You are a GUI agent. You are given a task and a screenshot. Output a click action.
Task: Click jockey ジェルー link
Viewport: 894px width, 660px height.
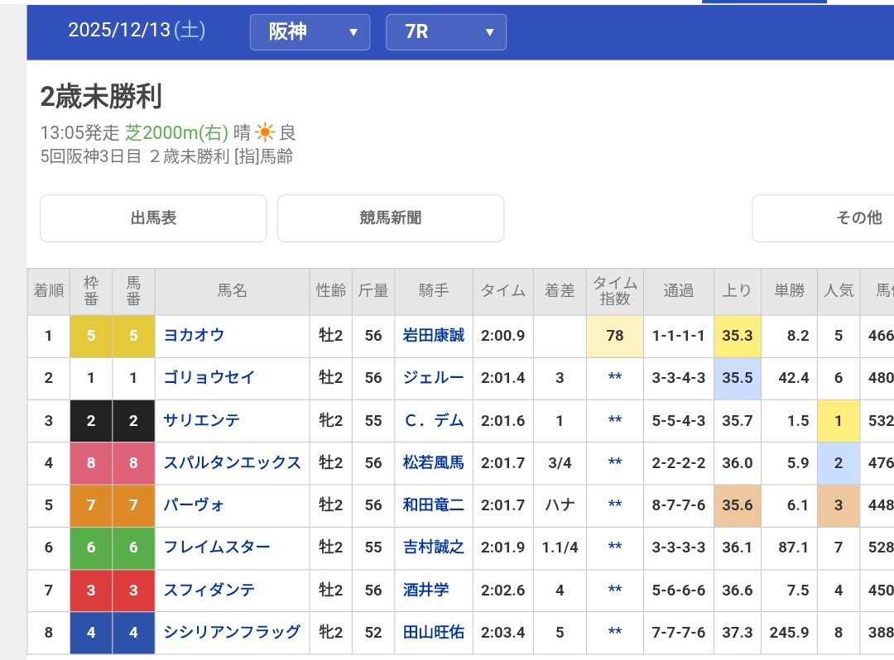[434, 378]
